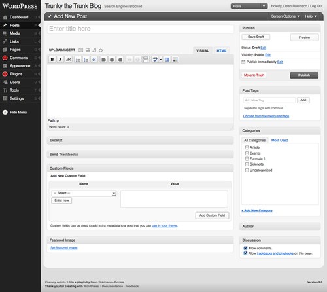
Task: Expand the custom field Select dropdown
Action: [x=84, y=193]
